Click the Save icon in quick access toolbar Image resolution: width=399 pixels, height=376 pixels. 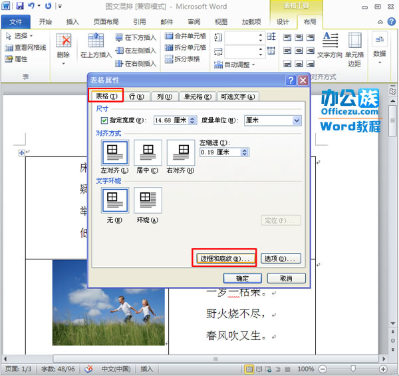click(20, 6)
